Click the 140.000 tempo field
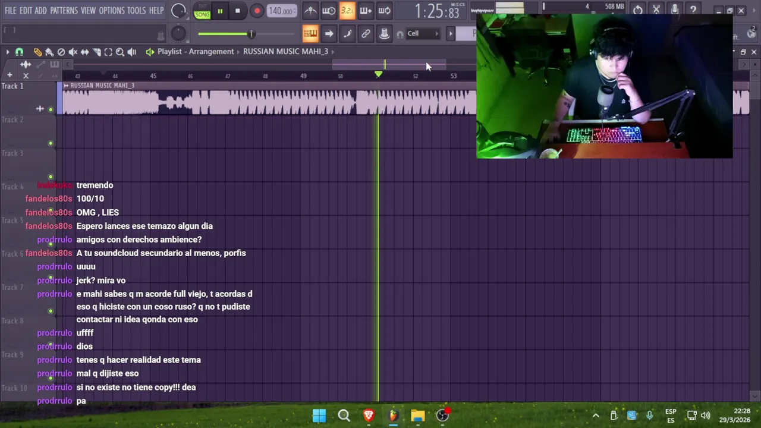 (281, 11)
